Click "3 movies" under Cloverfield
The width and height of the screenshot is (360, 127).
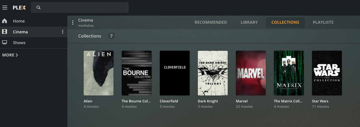tap(167, 107)
